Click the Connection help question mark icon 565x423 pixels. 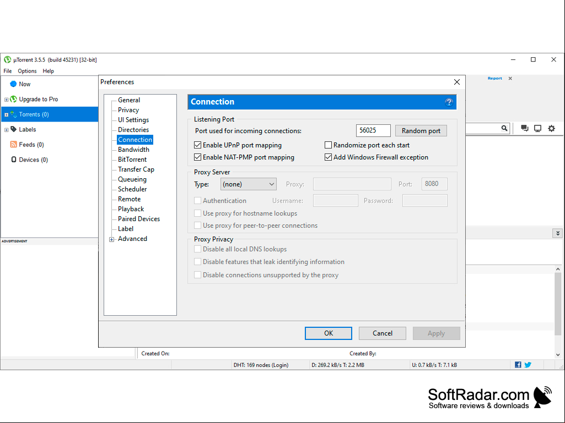point(449,102)
